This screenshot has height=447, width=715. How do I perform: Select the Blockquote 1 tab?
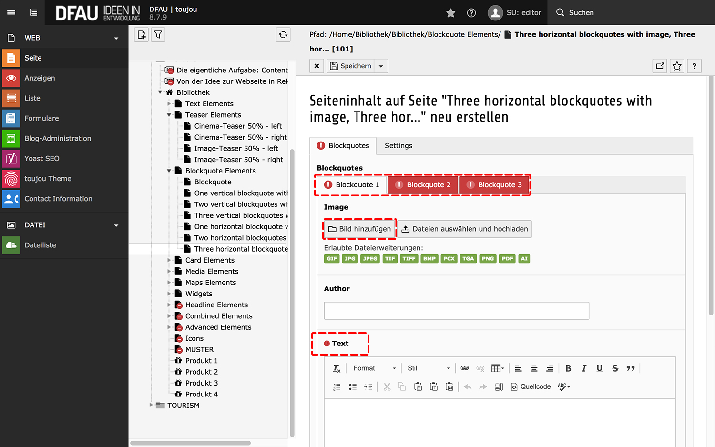click(x=352, y=185)
